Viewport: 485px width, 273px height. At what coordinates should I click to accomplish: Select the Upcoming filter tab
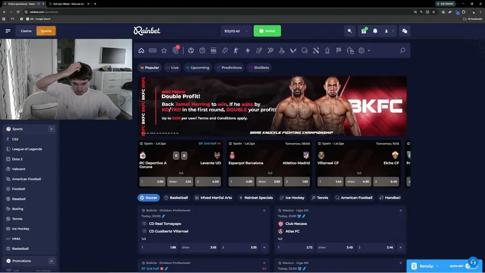click(198, 68)
